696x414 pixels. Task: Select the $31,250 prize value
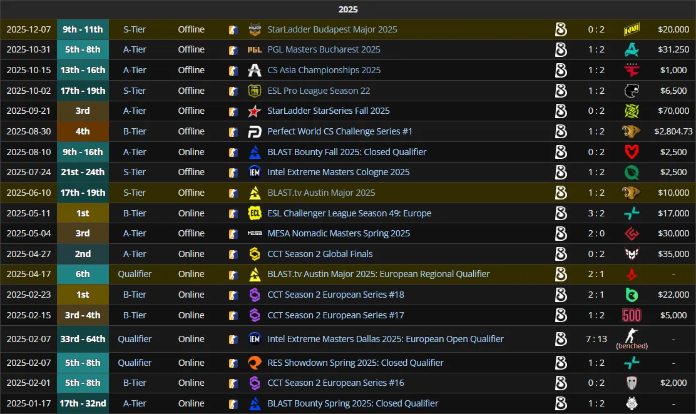point(673,49)
